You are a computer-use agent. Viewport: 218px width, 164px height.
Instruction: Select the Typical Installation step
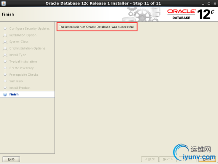[23, 61]
